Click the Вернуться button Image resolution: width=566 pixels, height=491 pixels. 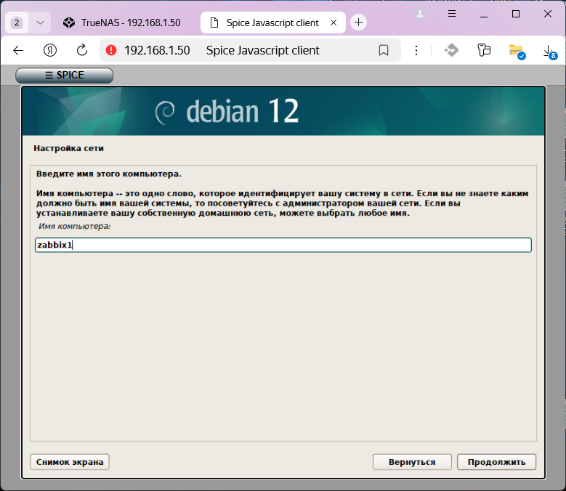tap(412, 462)
